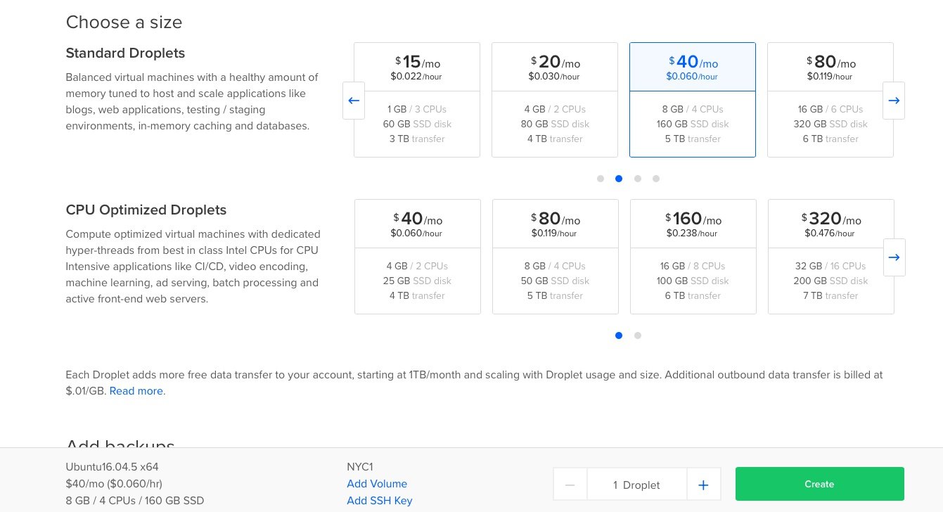Go to third Standard Droplets page dot
Image resolution: width=943 pixels, height=512 pixels.
(638, 179)
